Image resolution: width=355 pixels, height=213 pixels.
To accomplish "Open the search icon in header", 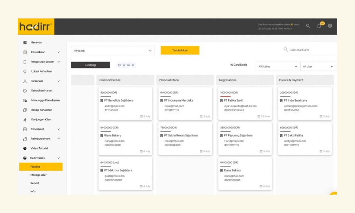I will tap(308, 26).
